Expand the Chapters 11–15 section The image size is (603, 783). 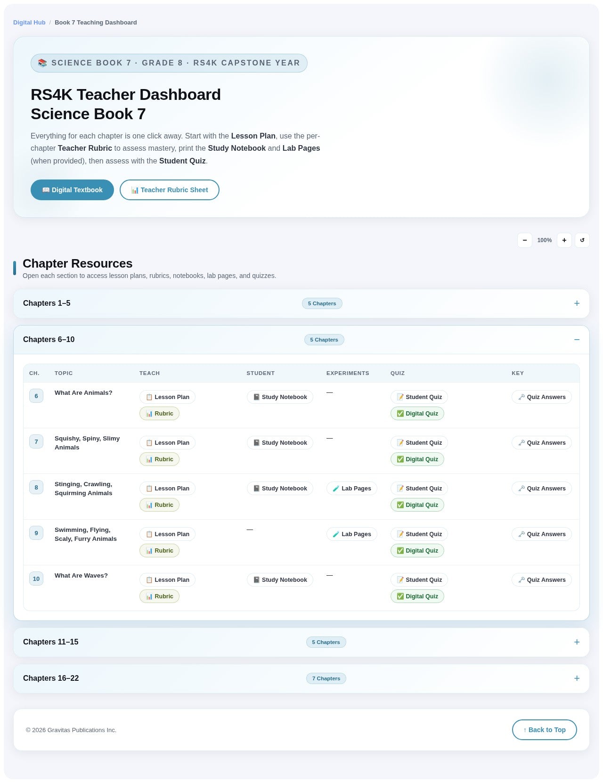coord(301,642)
